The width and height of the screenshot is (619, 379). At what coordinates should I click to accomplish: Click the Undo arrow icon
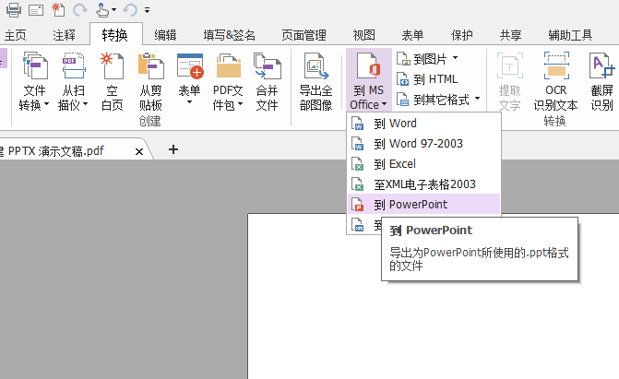click(130, 10)
